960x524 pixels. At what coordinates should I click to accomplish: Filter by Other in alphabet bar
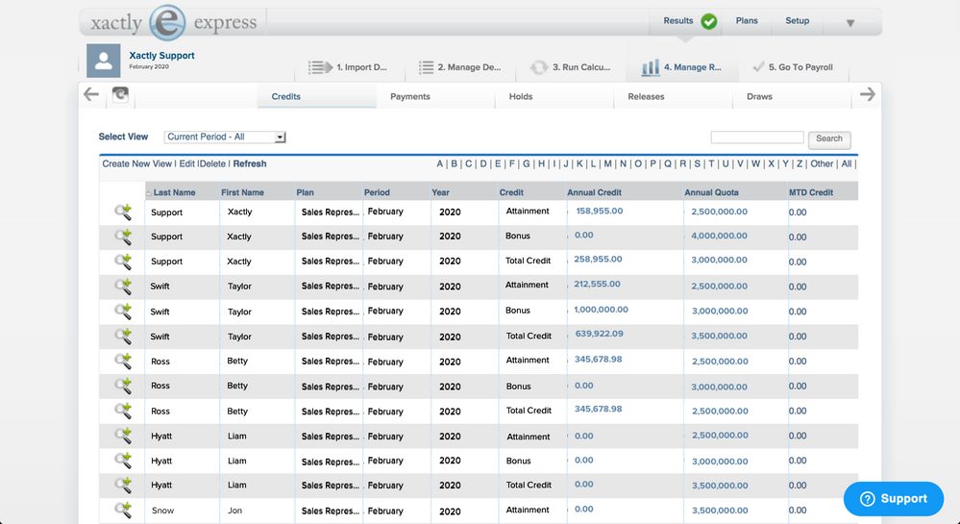coord(822,164)
